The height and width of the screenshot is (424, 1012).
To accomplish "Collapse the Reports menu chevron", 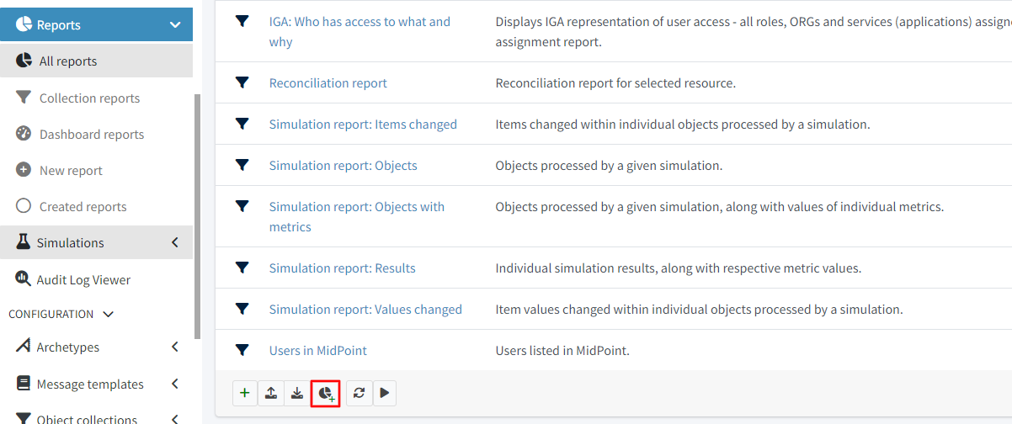I will 175,25.
